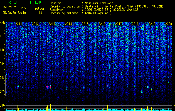Click the Receiving Location label
Image resolution: width=175 pixels, height=111 pixels.
[x=65, y=6]
